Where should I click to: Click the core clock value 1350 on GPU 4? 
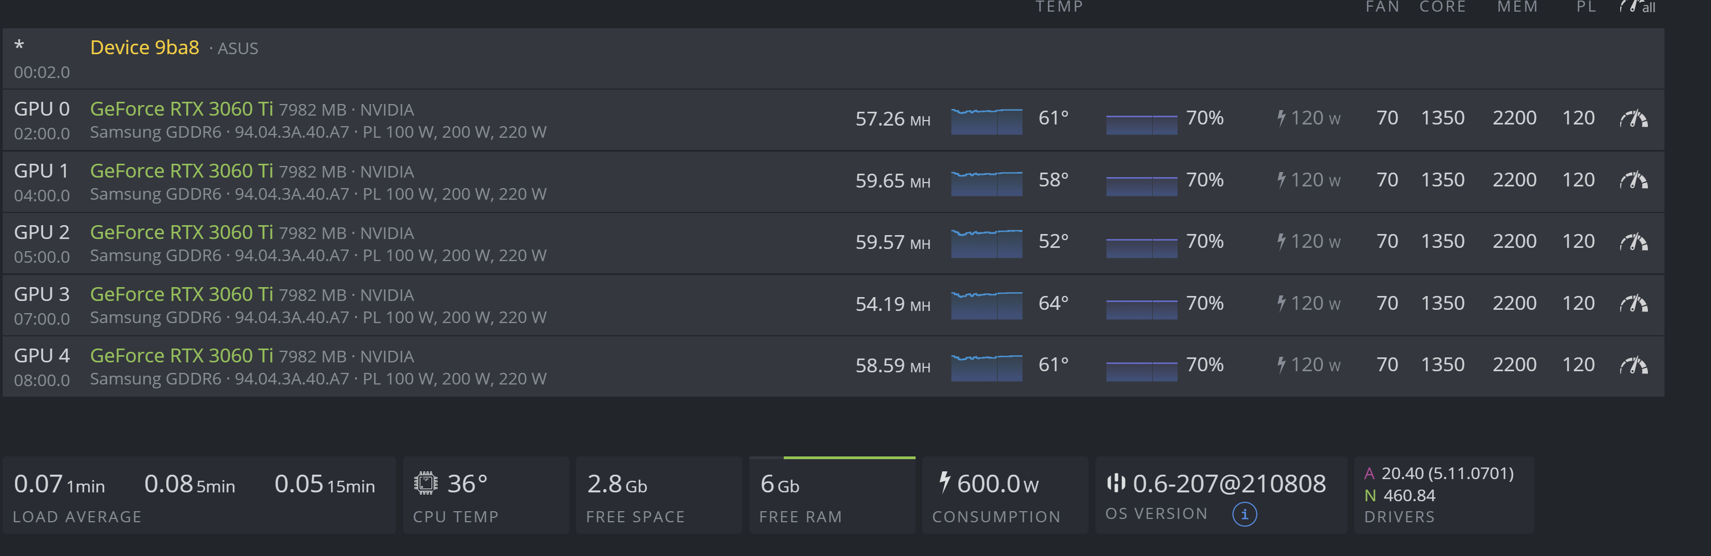[x=1442, y=365]
